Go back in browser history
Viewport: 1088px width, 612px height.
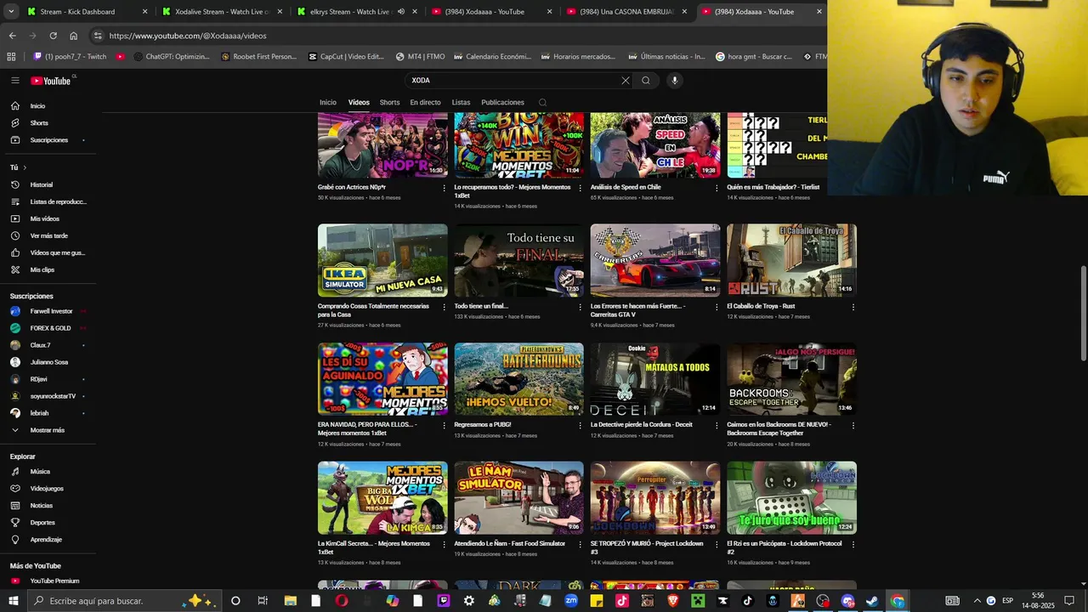click(12, 36)
